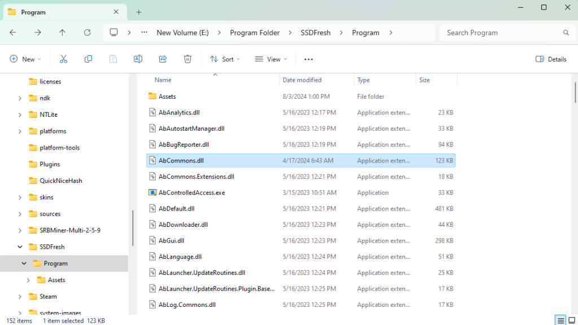This screenshot has width=578, height=325.
Task: Click the Copy icon in toolbar
Action: click(88, 59)
